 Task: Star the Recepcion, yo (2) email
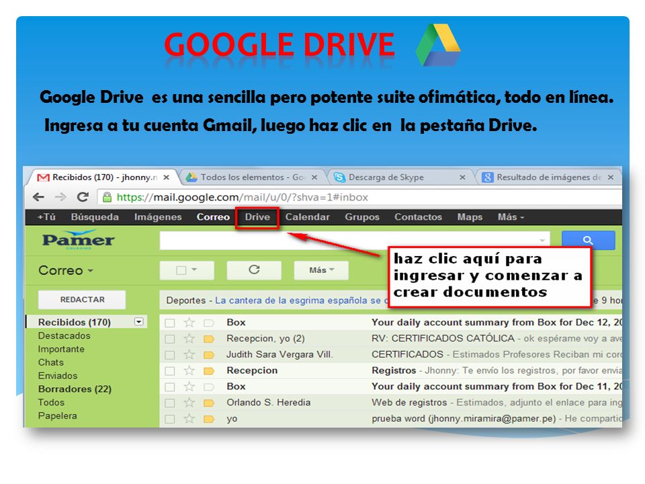coord(189,338)
